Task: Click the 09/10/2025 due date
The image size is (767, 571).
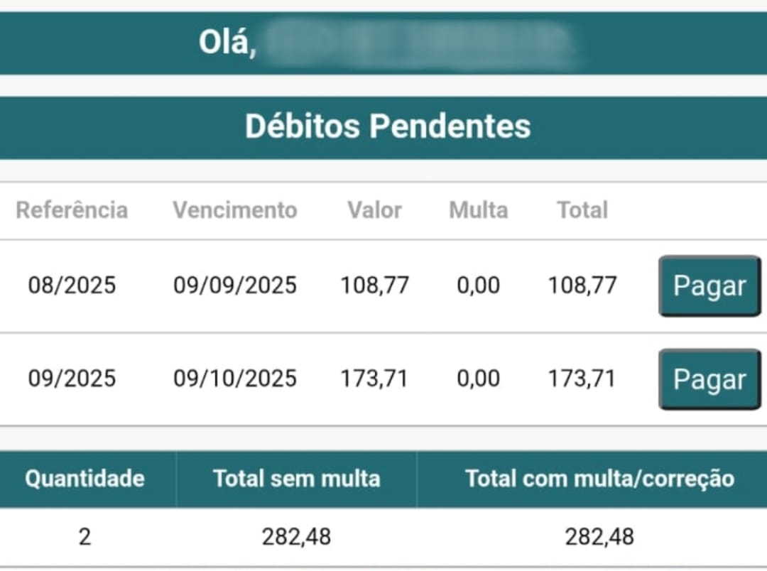Action: (235, 379)
